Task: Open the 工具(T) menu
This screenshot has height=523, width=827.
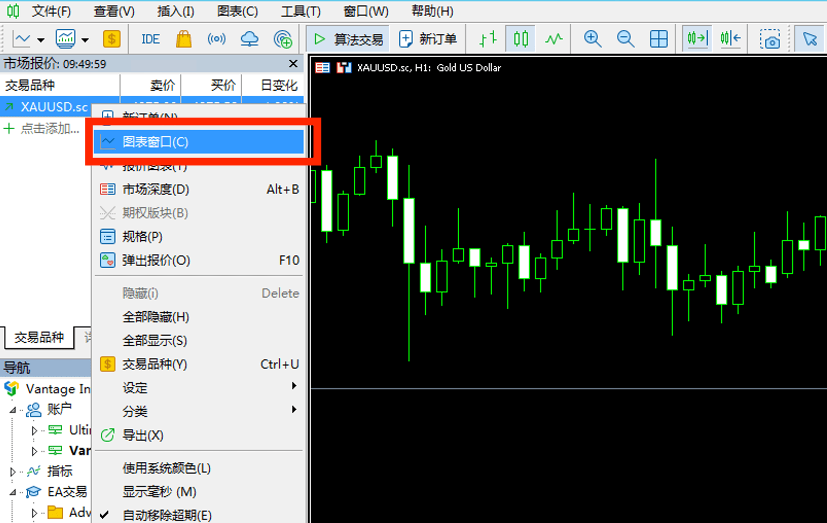Action: 300,11
